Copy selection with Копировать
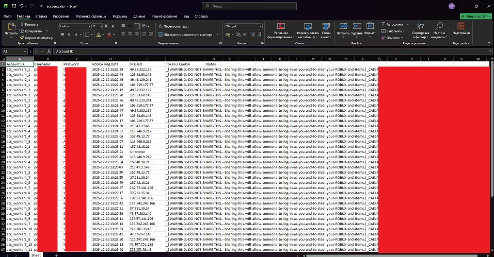 click(31, 31)
